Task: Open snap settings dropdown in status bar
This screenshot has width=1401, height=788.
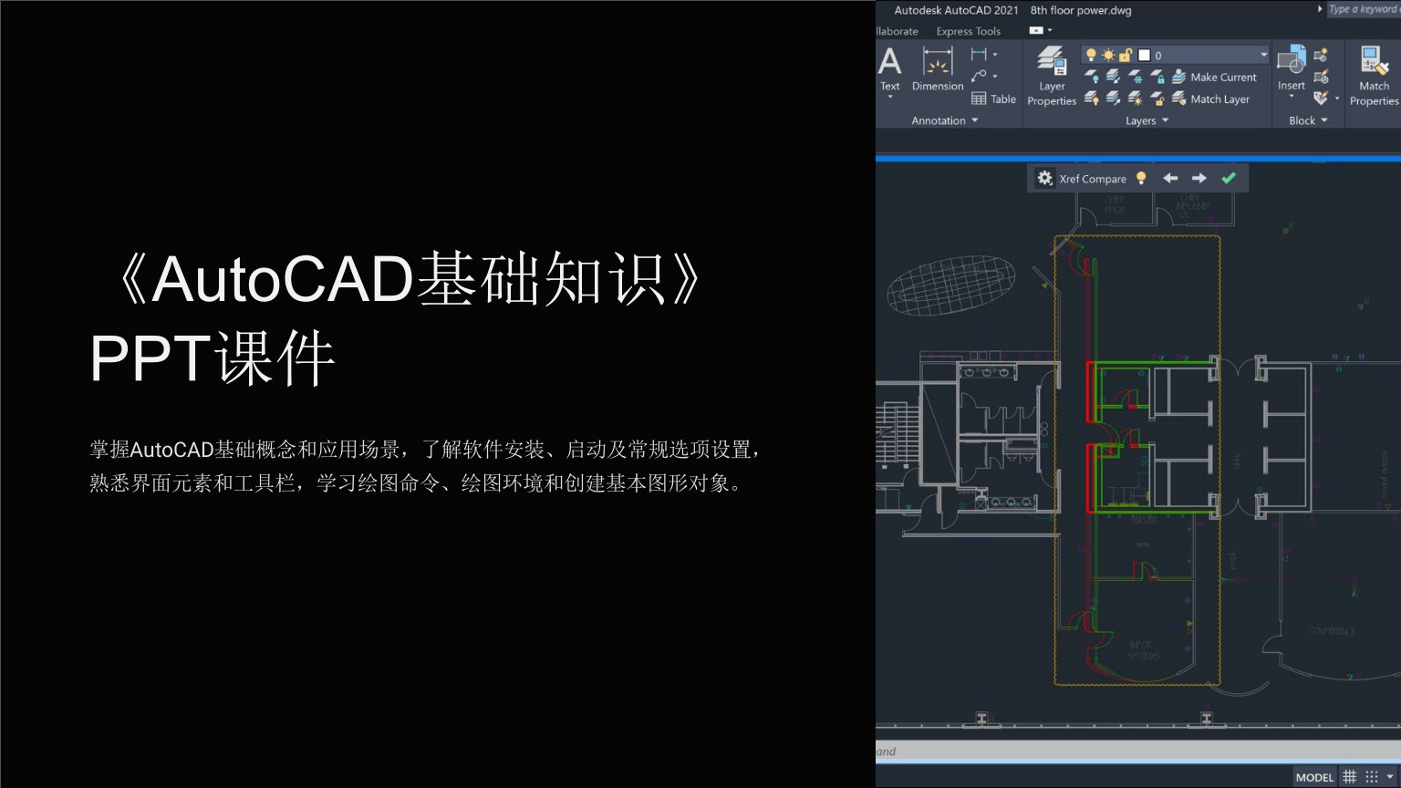Action: pos(1389,777)
